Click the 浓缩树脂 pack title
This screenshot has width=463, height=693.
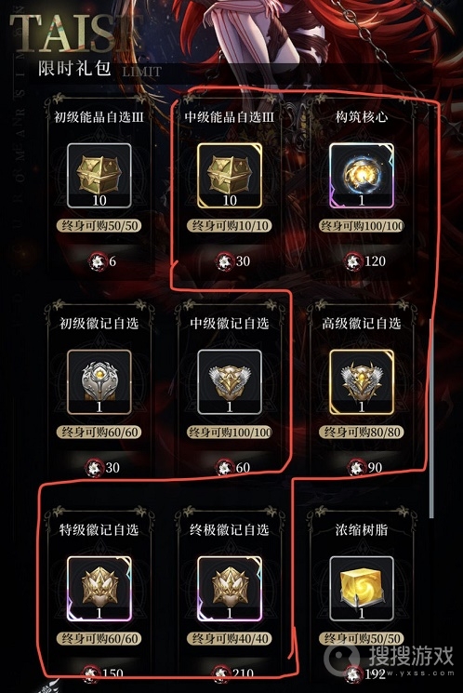[362, 529]
